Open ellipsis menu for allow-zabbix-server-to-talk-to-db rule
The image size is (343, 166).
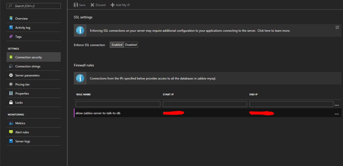tap(337, 114)
